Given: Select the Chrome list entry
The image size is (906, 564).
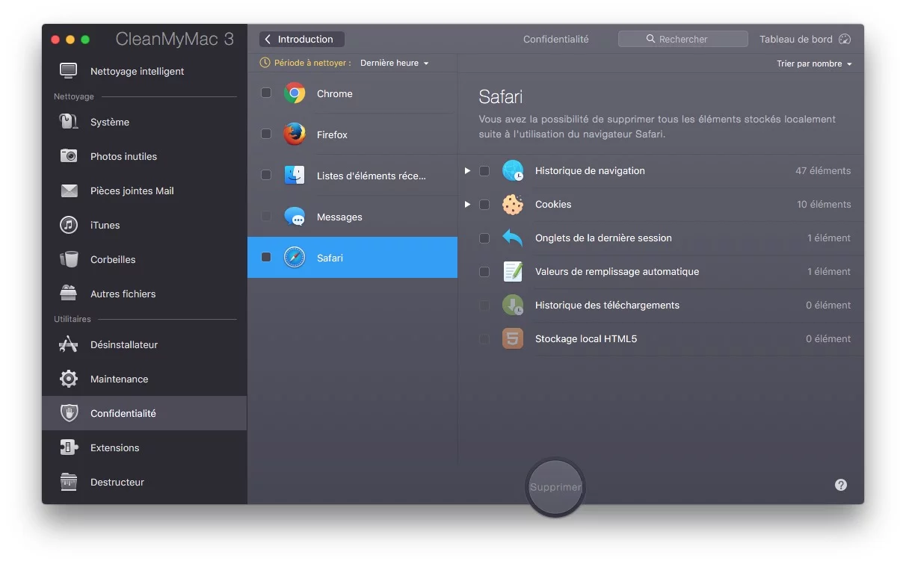Looking at the screenshot, I should tap(352, 93).
